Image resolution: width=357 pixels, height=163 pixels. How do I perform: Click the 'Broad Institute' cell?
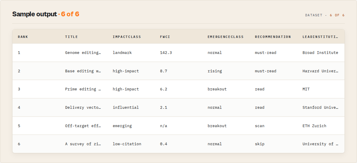coord(320,53)
